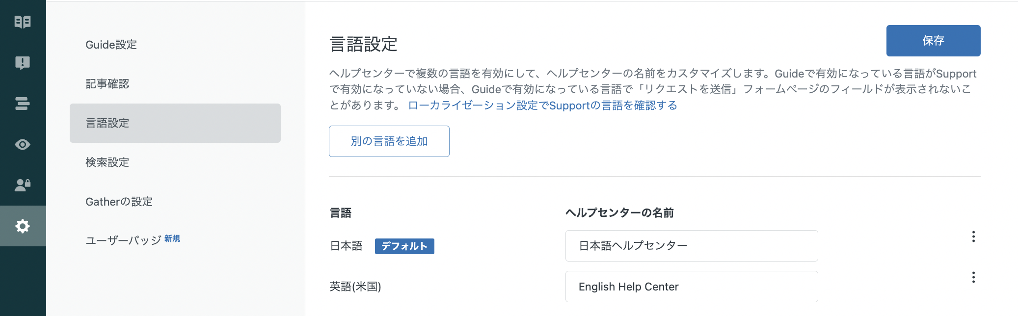Open the 記事確認 menu item
The width and height of the screenshot is (1018, 316).
(107, 84)
